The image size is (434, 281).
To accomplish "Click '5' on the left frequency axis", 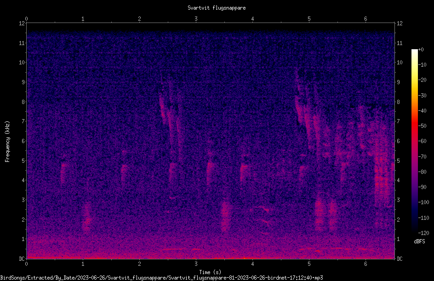I will (23, 161).
